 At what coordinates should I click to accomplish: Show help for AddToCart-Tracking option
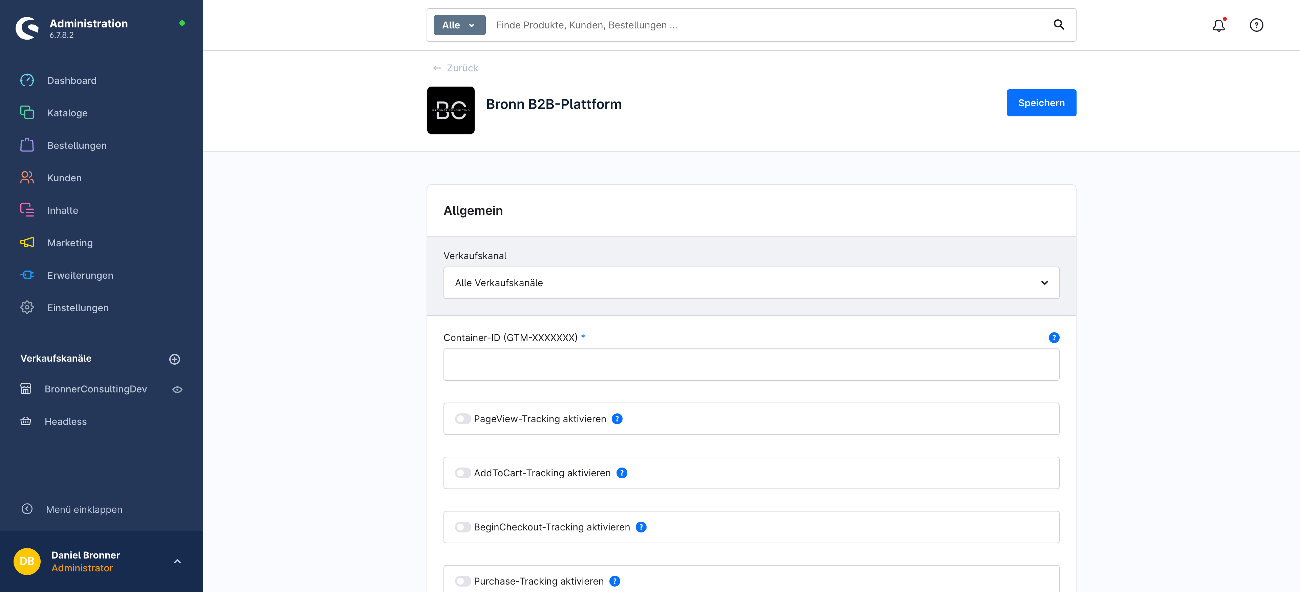click(x=622, y=473)
